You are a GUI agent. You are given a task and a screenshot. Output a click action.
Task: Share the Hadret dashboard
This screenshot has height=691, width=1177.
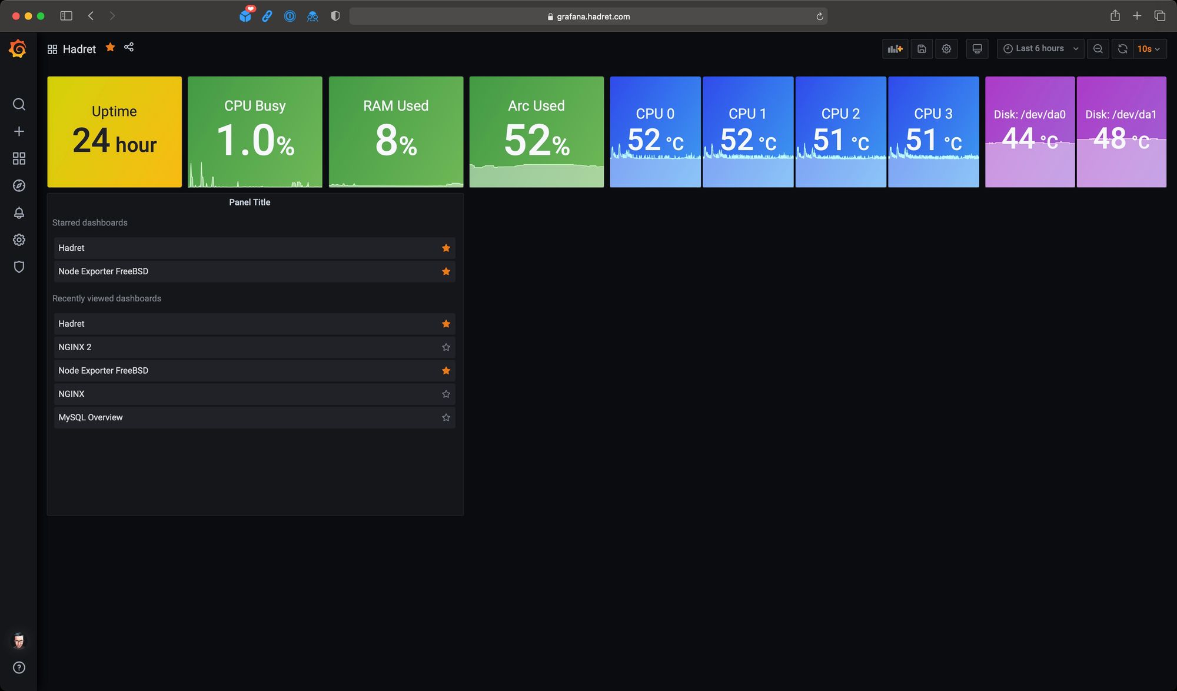coord(129,47)
